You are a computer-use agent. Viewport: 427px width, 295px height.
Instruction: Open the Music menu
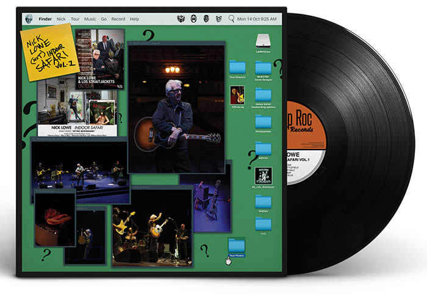[90, 19]
